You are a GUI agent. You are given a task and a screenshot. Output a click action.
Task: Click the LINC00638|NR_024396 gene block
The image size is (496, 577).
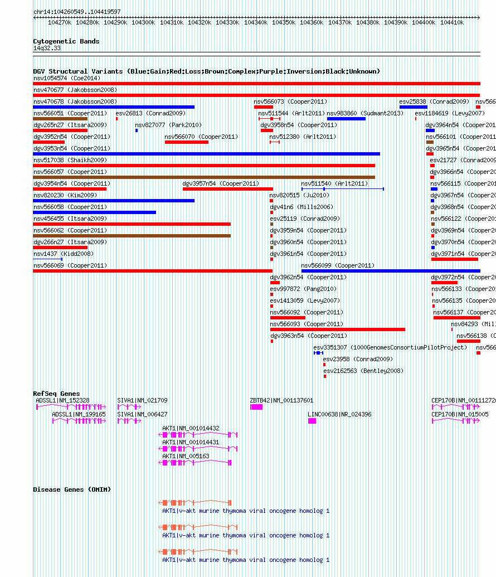click(x=312, y=420)
